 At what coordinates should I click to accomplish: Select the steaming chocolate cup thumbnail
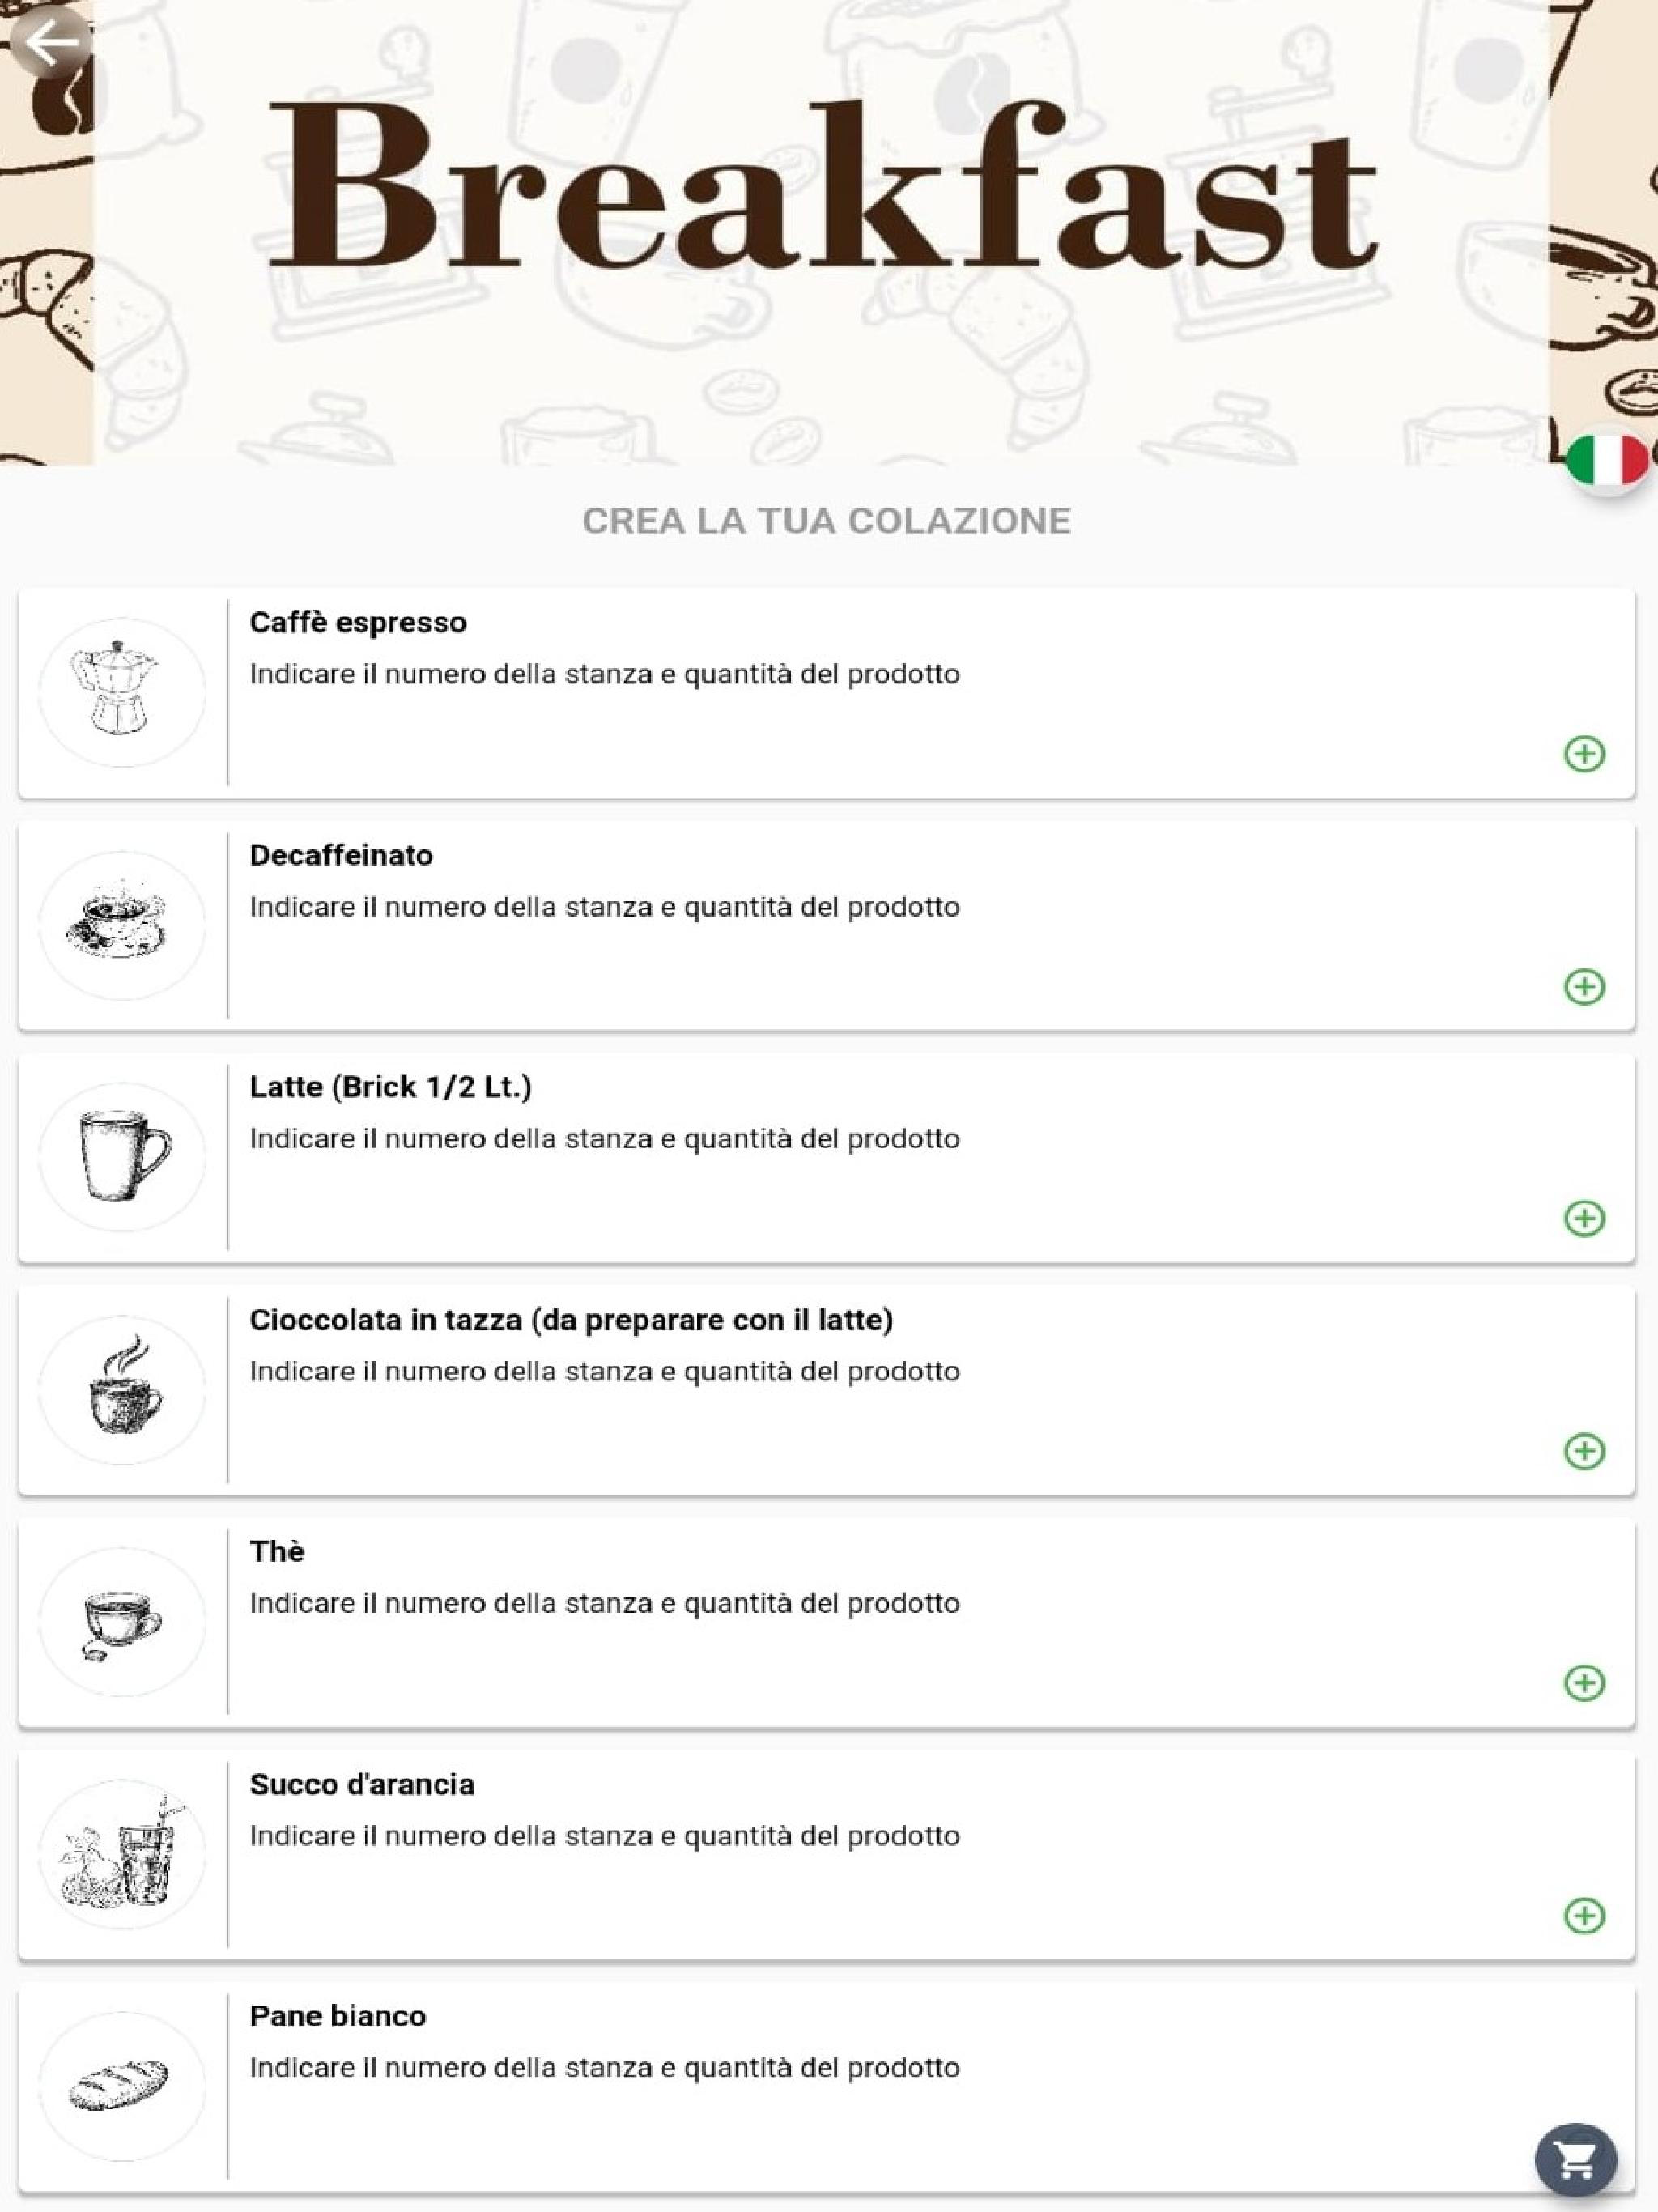122,1390
